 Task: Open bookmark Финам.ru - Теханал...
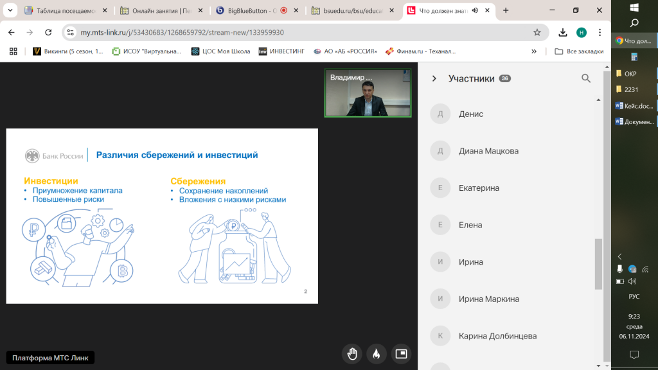pyautogui.click(x=421, y=51)
